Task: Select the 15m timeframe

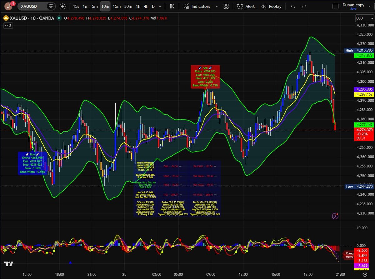Action: coord(117,6)
